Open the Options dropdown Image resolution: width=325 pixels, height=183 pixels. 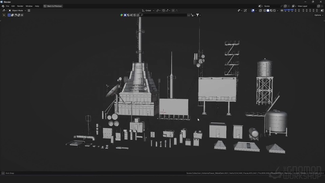pyautogui.click(x=319, y=15)
